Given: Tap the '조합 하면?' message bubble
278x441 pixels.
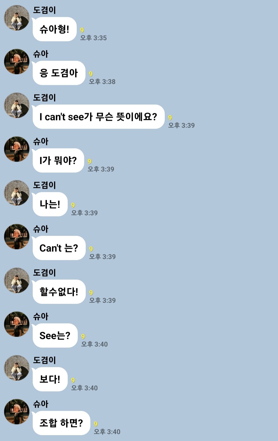Looking at the screenshot, I should tap(62, 423).
